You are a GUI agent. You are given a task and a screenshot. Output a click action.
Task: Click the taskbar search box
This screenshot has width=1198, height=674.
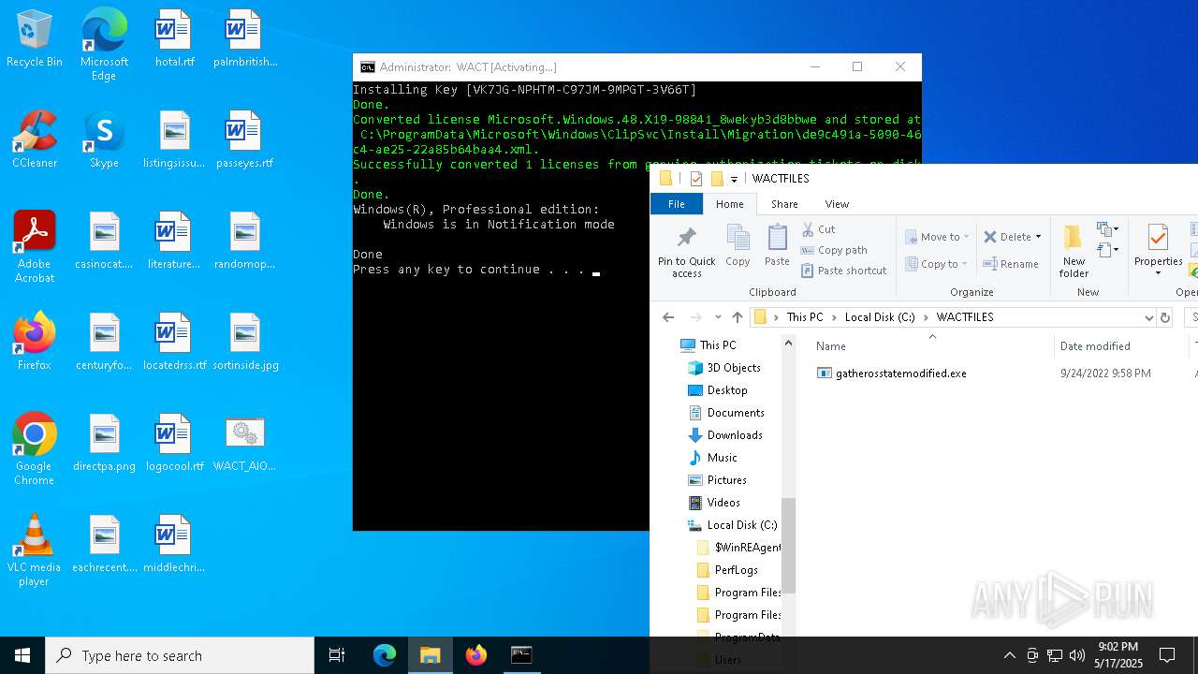tap(180, 655)
